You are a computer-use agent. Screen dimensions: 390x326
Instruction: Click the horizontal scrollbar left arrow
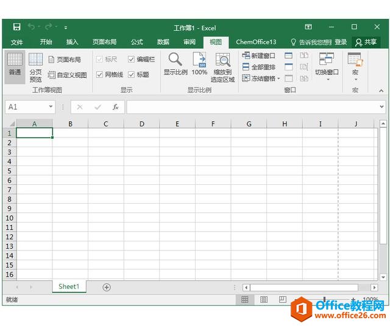click(246, 288)
